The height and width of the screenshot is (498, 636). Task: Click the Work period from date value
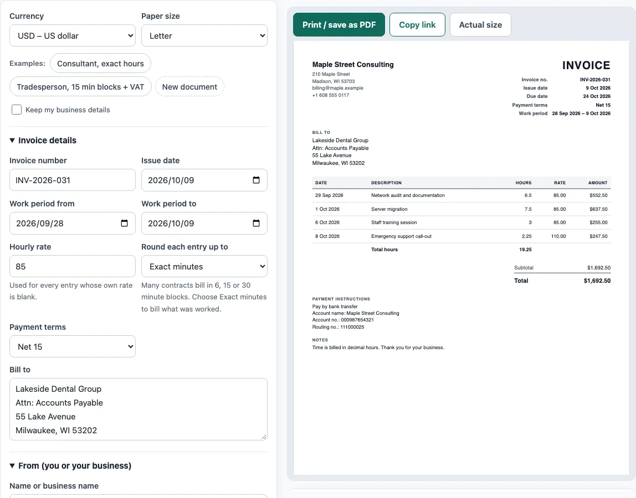pos(40,223)
